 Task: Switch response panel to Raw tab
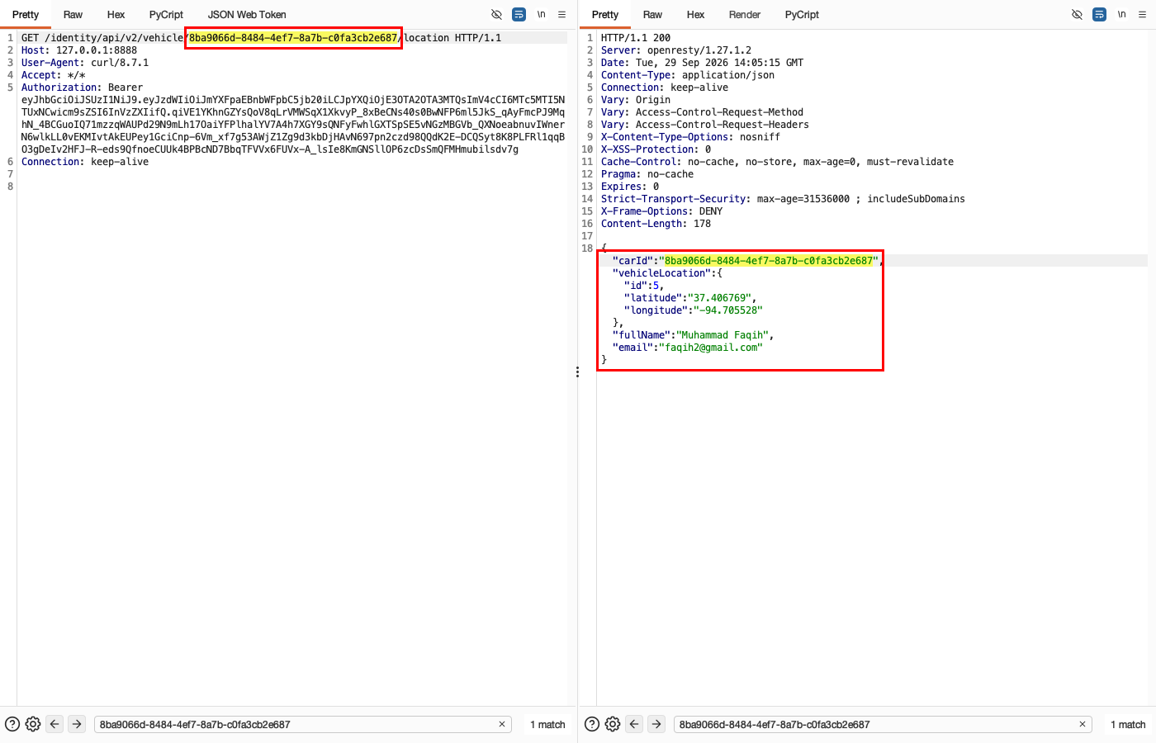[652, 15]
